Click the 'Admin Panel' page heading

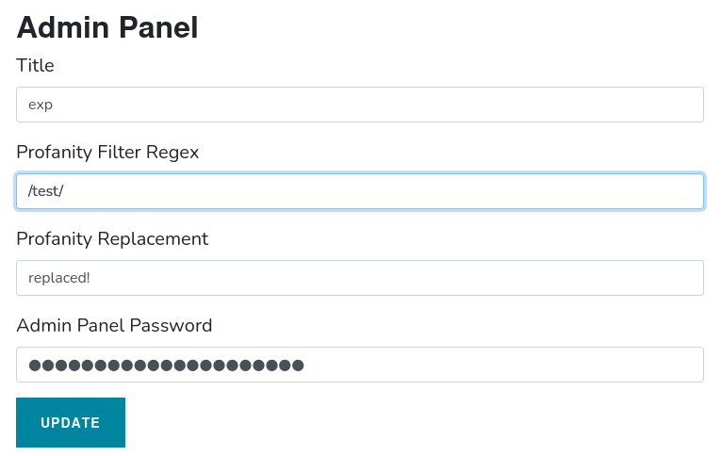coord(107,27)
